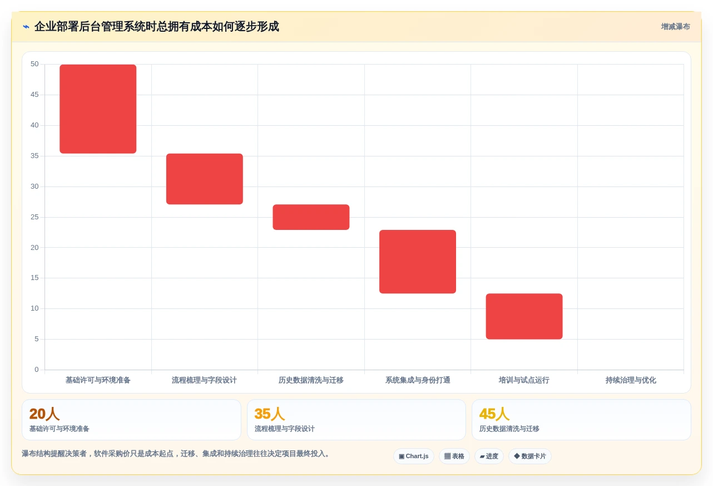Click the x-axis label 基础许可与环境准备
The height and width of the screenshot is (486, 713).
[x=98, y=380]
